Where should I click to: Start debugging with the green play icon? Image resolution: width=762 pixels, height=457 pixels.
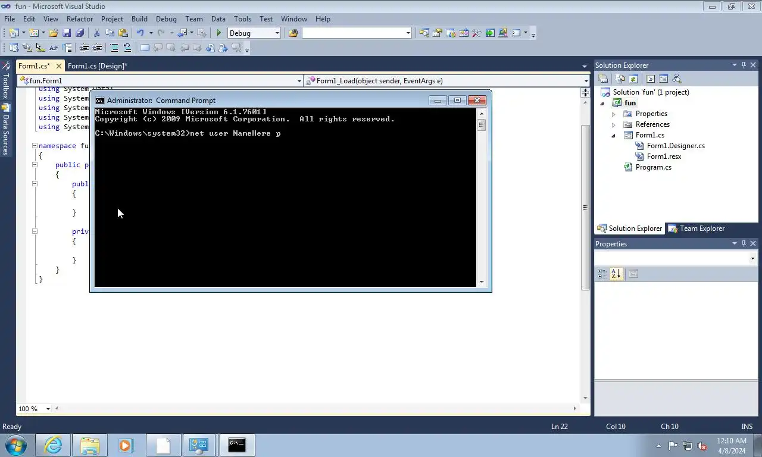tap(219, 33)
